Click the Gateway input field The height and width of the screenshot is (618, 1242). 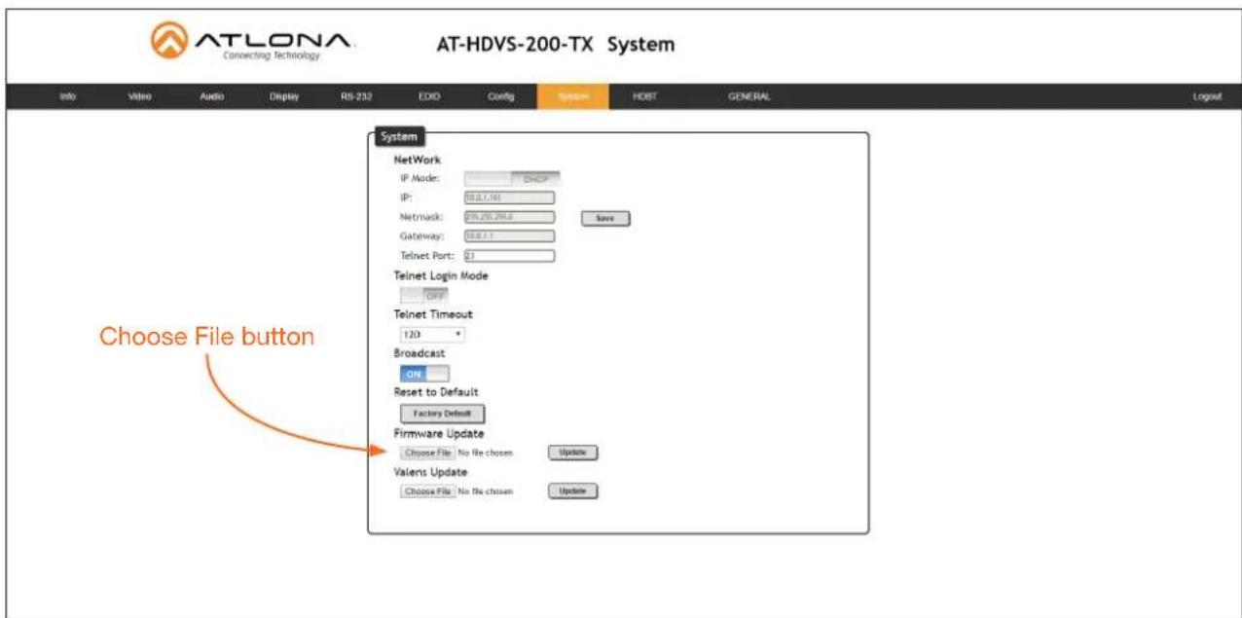(x=508, y=236)
